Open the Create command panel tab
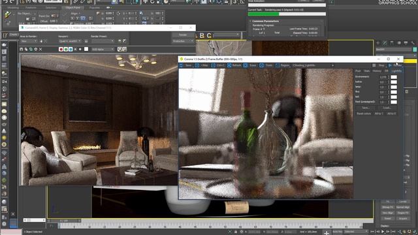The width and height of the screenshot is (418, 235). click(378, 42)
